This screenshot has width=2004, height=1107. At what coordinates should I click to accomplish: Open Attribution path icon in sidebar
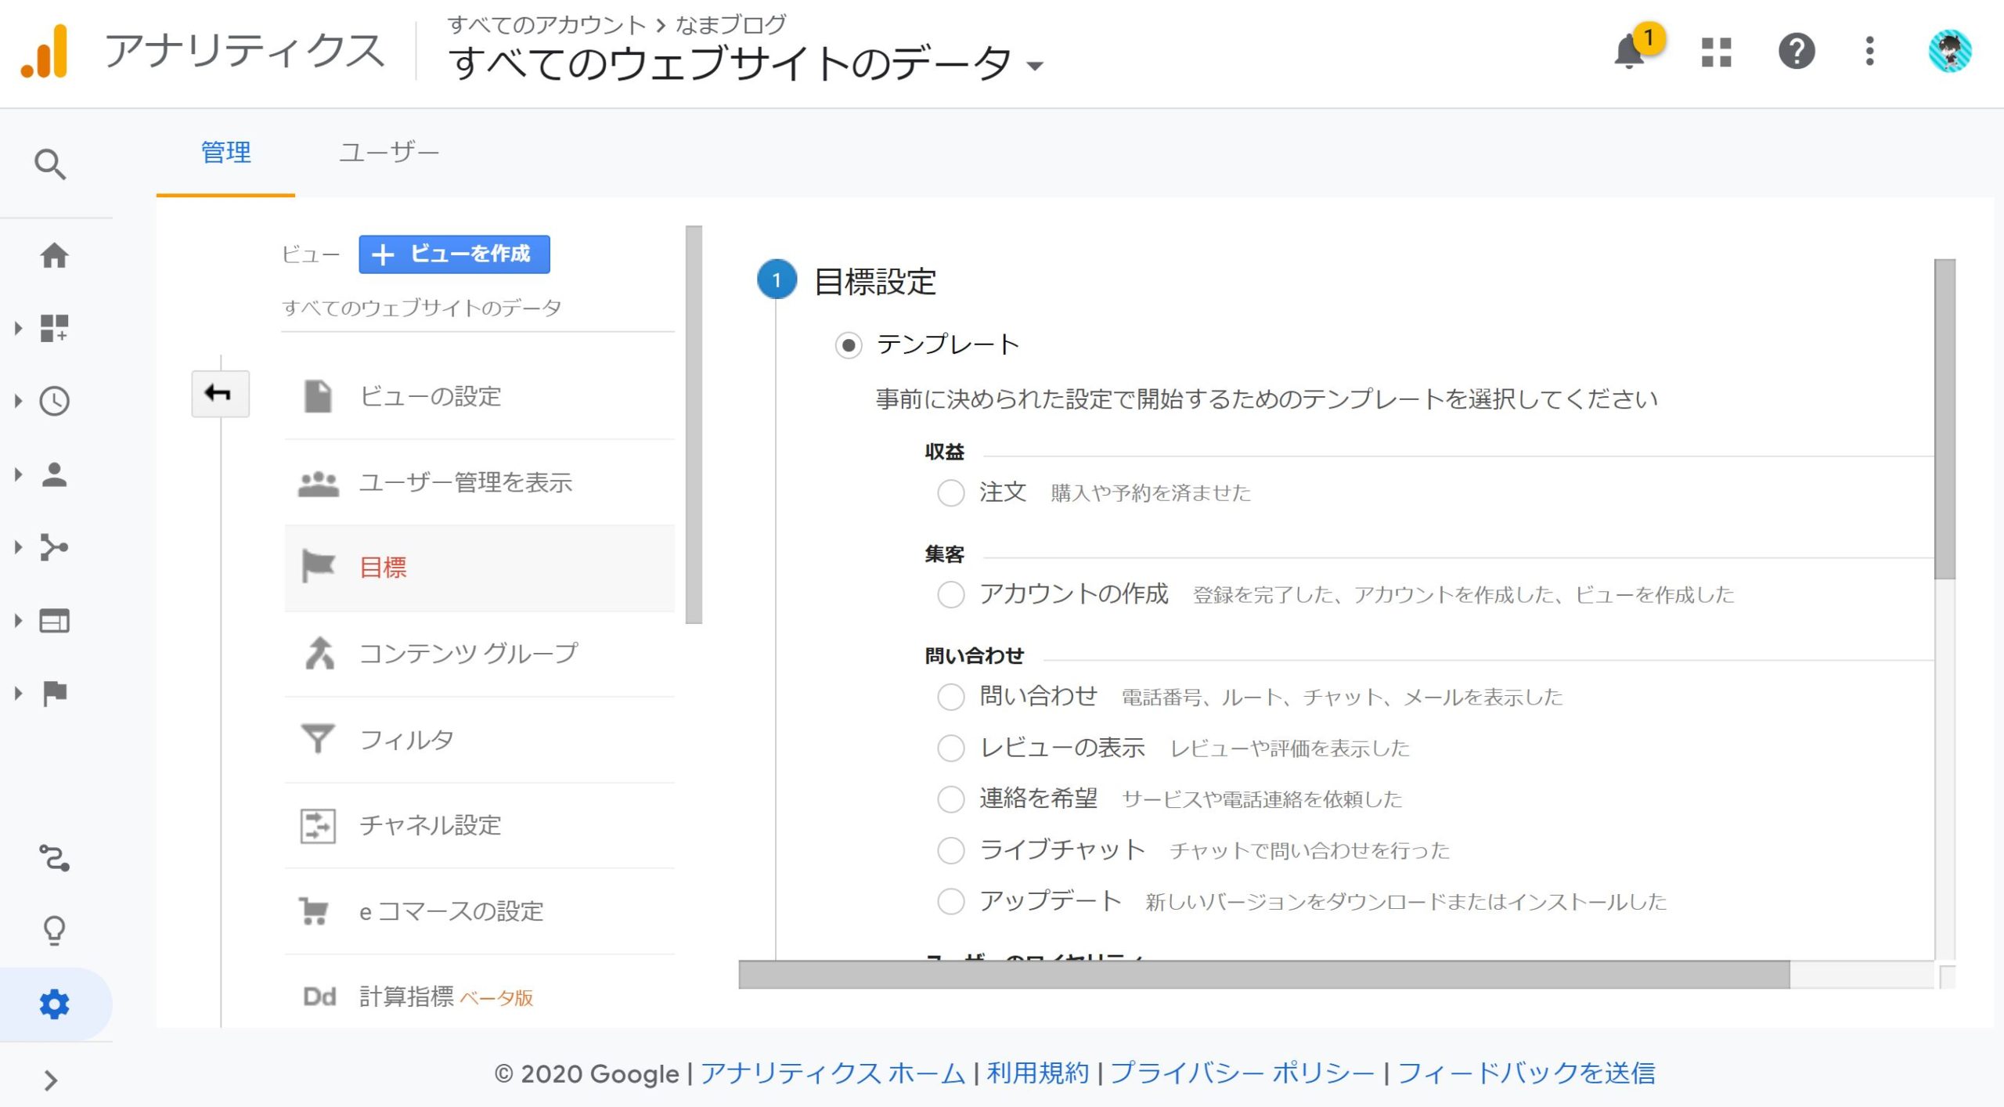click(54, 857)
